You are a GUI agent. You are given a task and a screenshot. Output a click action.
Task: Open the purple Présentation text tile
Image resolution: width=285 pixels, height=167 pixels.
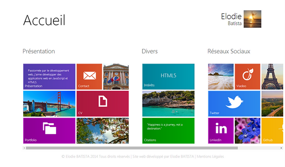[x=49, y=77]
